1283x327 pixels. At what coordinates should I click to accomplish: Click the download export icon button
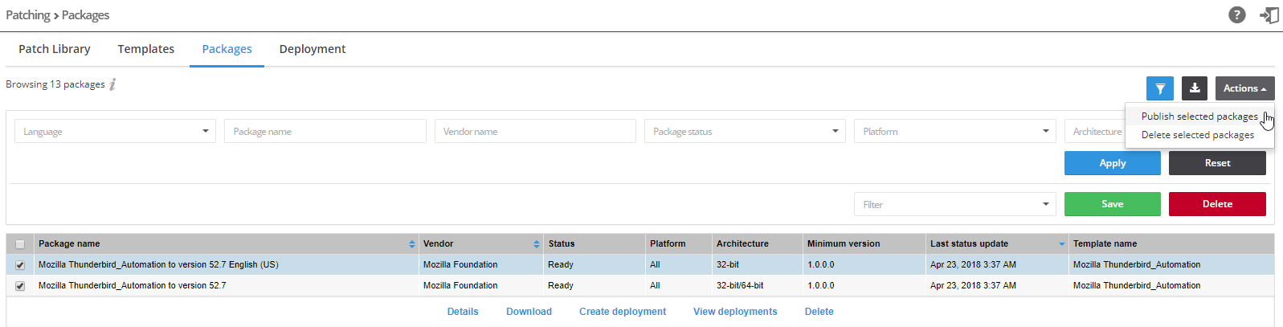(x=1194, y=88)
